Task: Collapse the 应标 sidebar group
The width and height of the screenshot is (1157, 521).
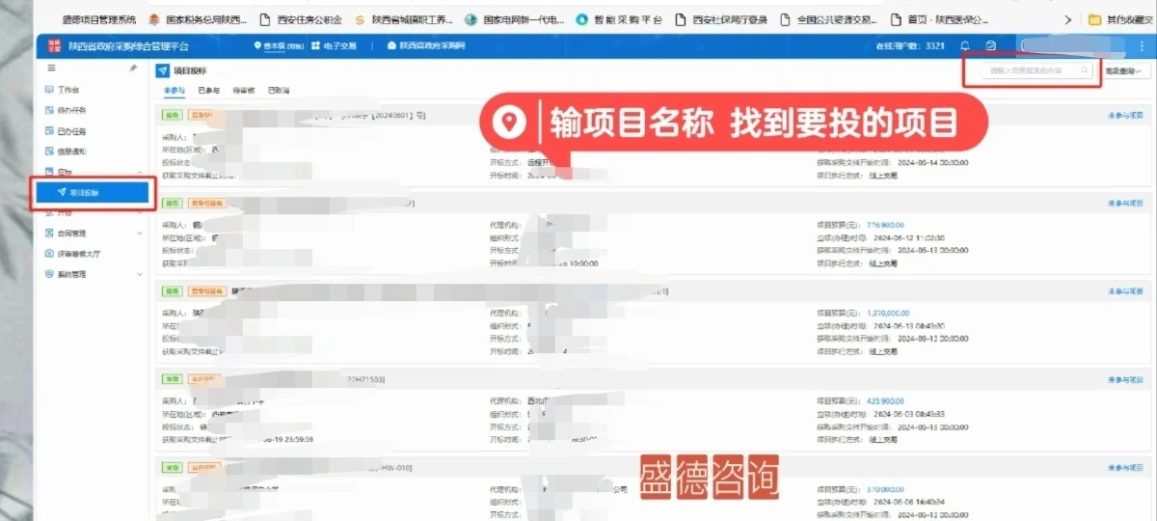Action: 94,172
